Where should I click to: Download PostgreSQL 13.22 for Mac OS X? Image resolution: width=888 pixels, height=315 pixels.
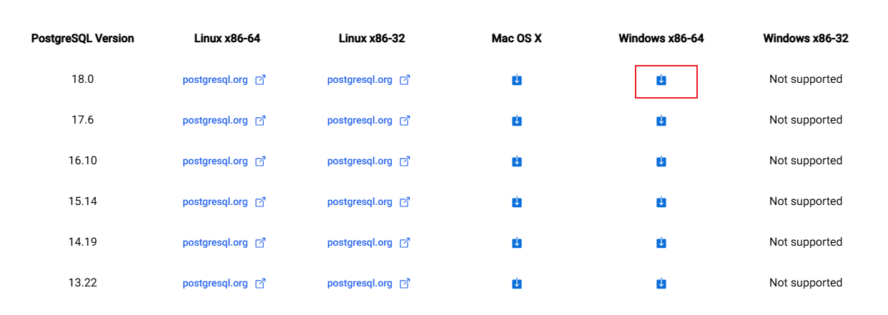[x=517, y=284]
